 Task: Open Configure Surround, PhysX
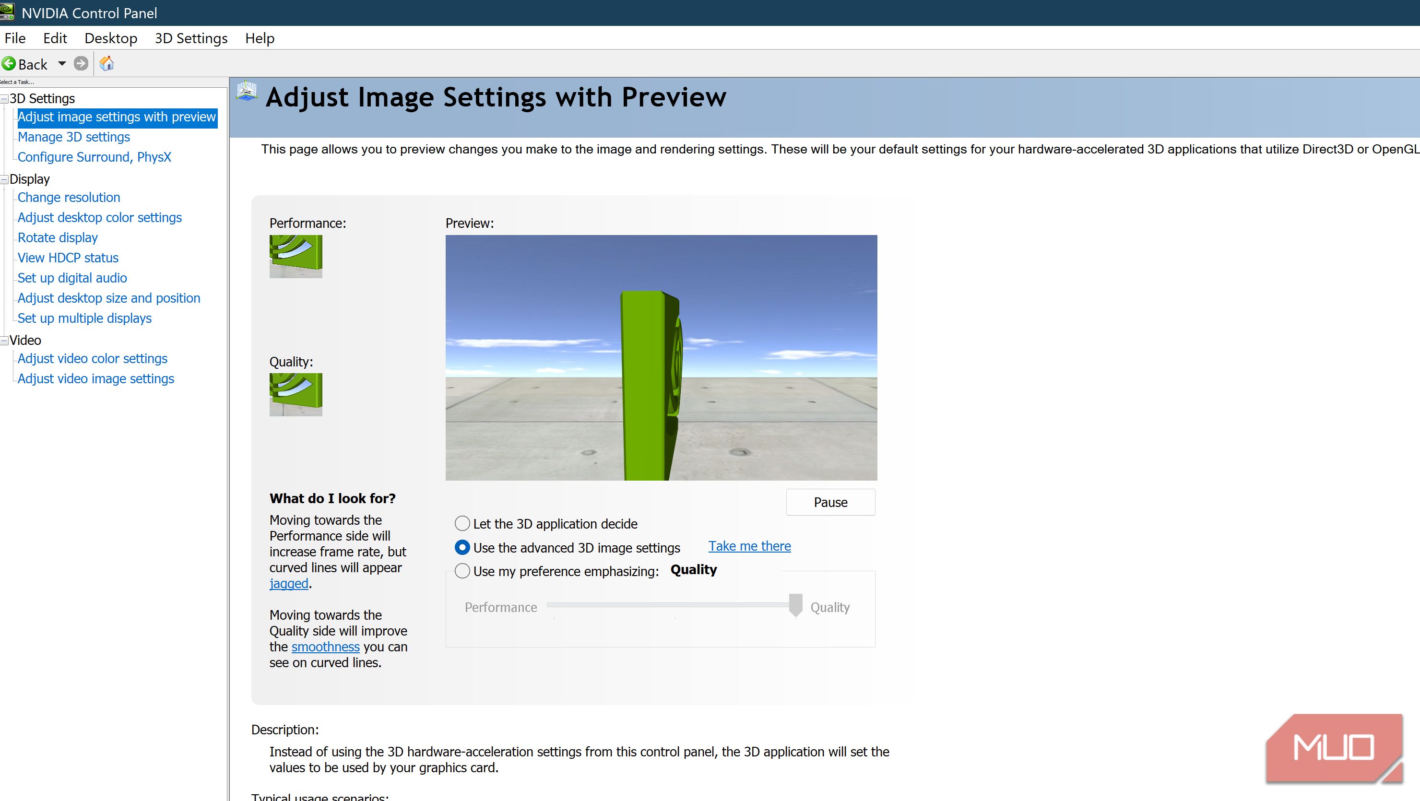[94, 157]
